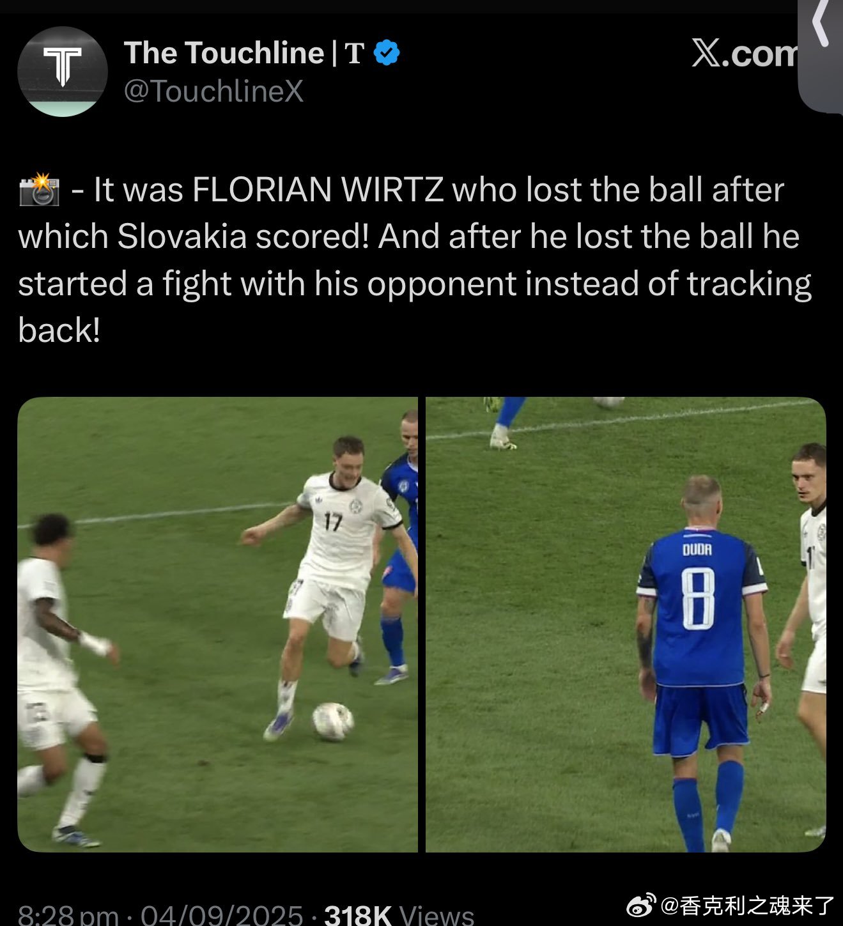Click the camera flash emoji
The image size is (843, 926).
pos(39,190)
